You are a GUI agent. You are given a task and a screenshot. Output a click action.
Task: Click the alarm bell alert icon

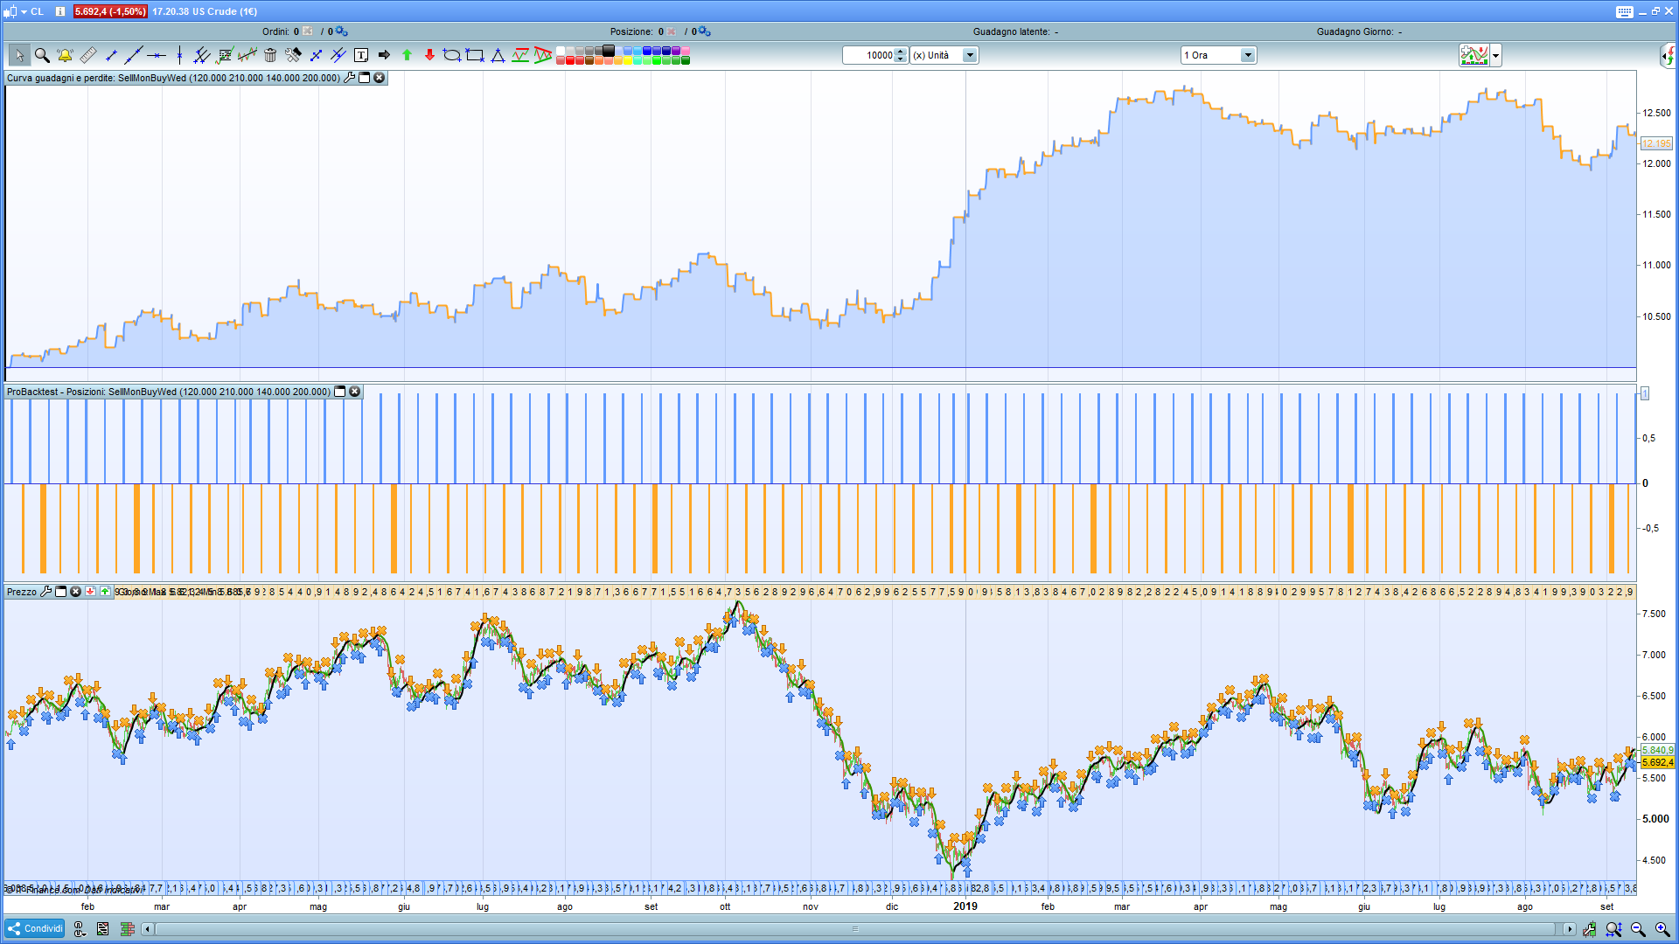[65, 55]
